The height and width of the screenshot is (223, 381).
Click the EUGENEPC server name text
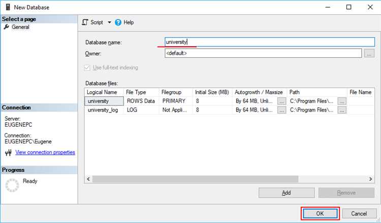[x=18, y=125]
